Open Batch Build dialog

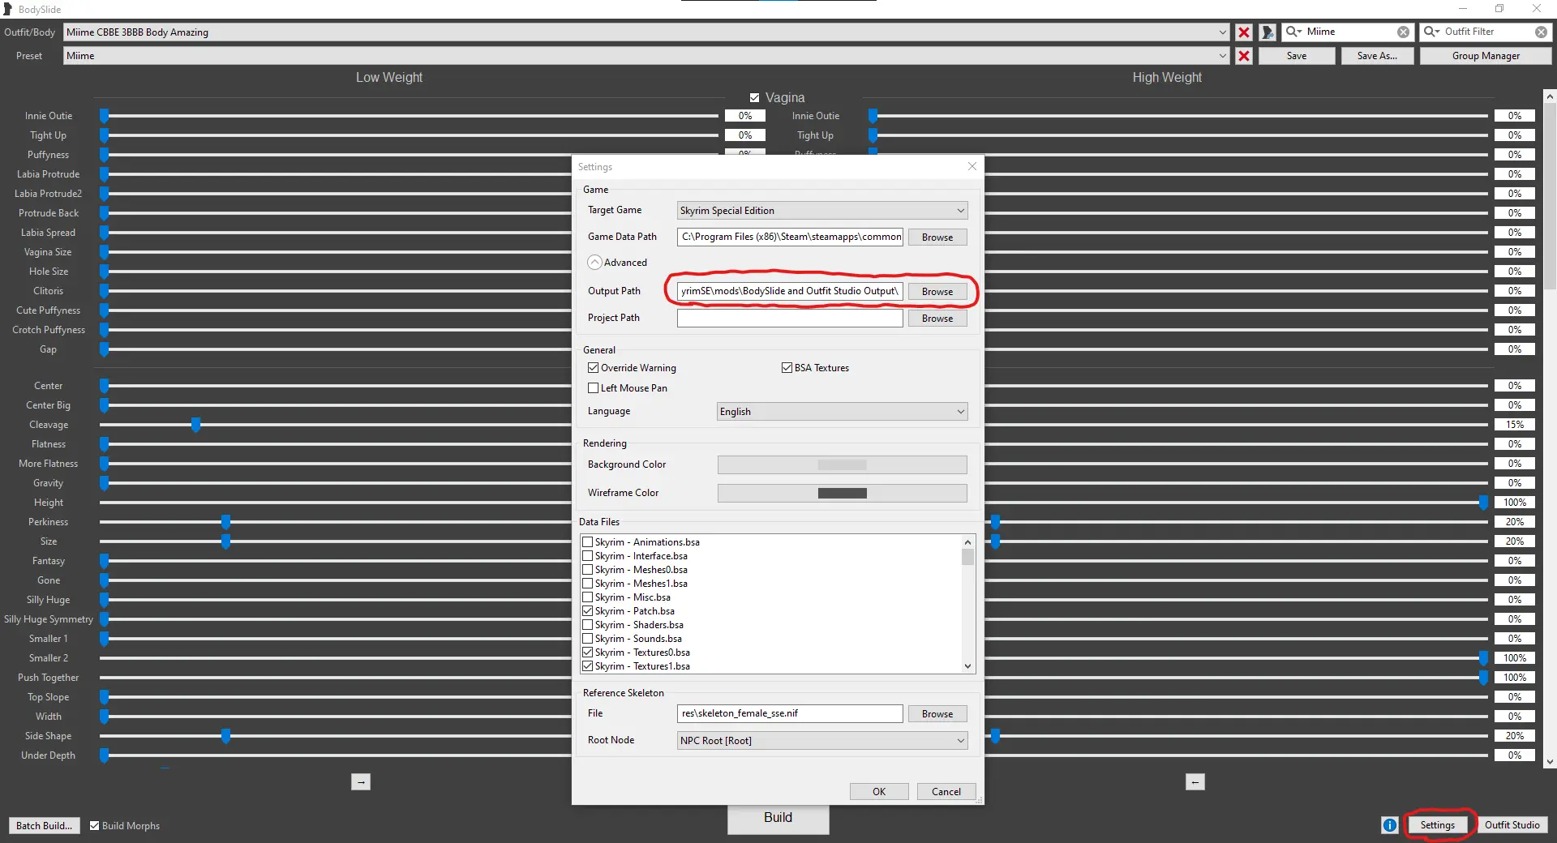pos(45,826)
